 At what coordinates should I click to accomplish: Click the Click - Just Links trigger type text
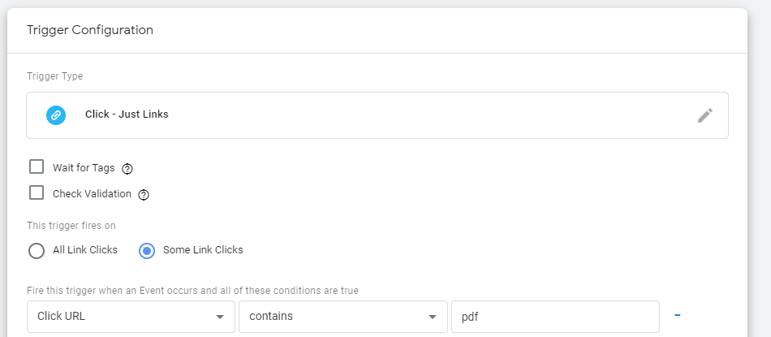click(x=127, y=114)
